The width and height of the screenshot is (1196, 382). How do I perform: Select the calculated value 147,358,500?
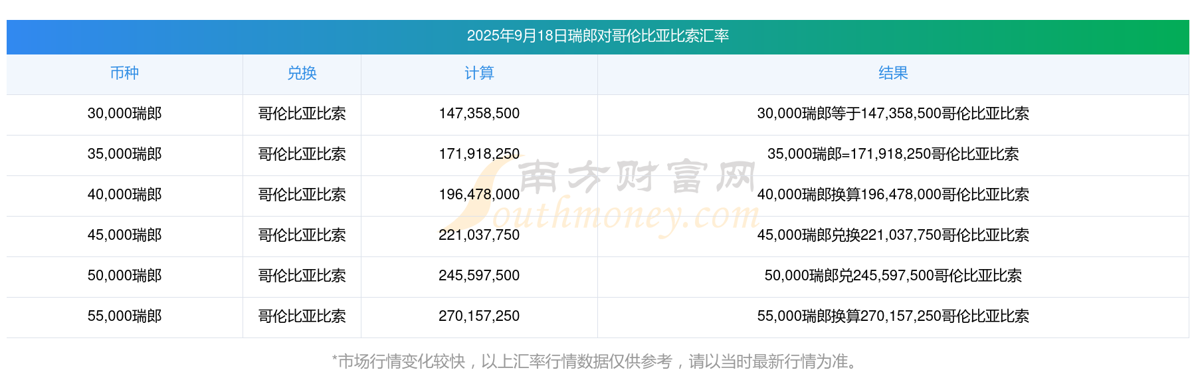coord(479,114)
